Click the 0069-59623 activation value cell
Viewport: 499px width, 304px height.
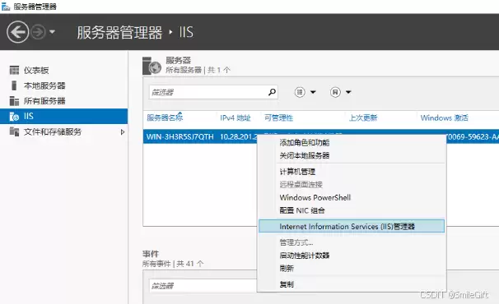click(x=473, y=137)
